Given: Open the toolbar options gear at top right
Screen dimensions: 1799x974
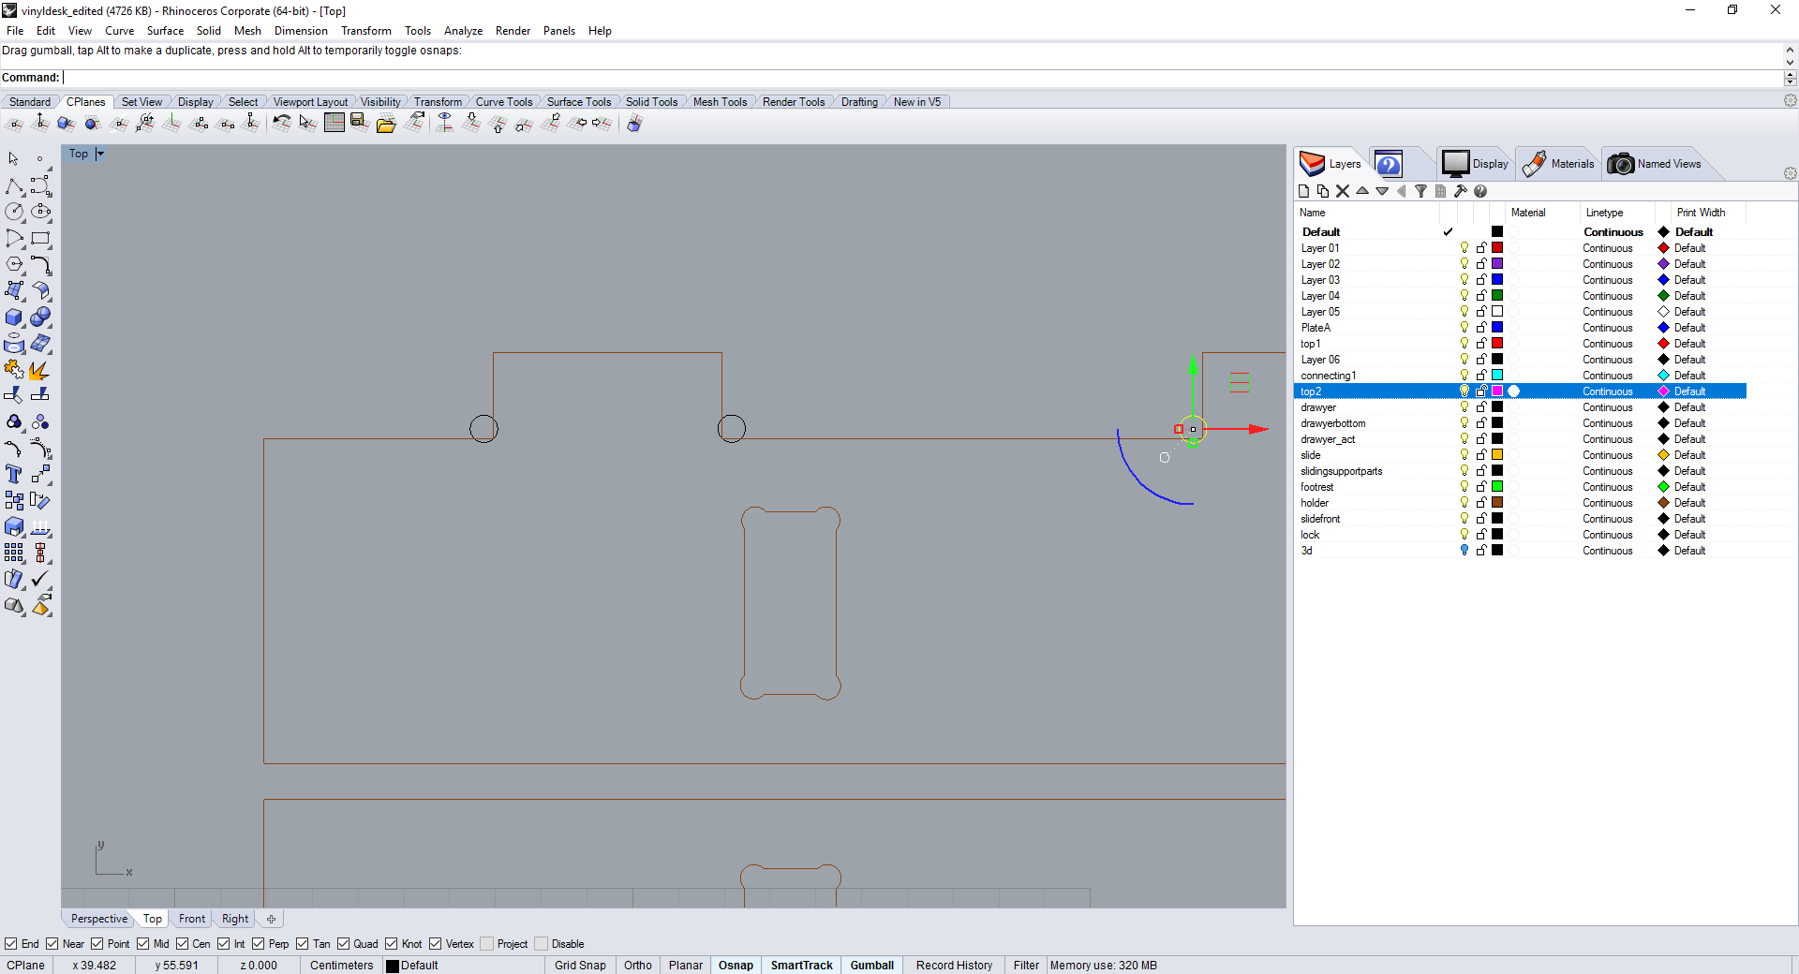Looking at the screenshot, I should (x=1790, y=101).
